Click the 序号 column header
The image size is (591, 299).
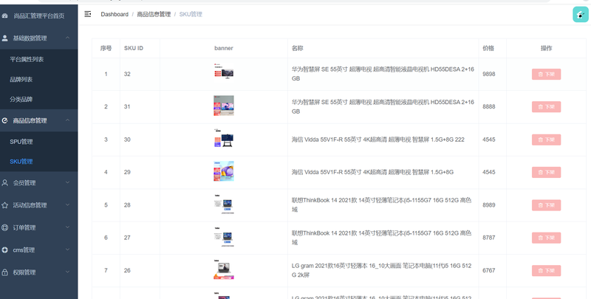click(106, 48)
